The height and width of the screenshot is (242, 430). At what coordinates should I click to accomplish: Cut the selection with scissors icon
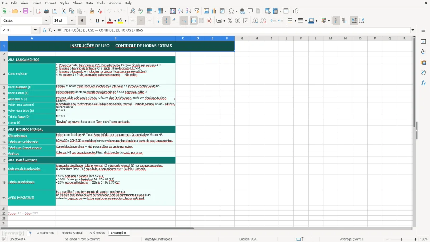tap(63, 11)
